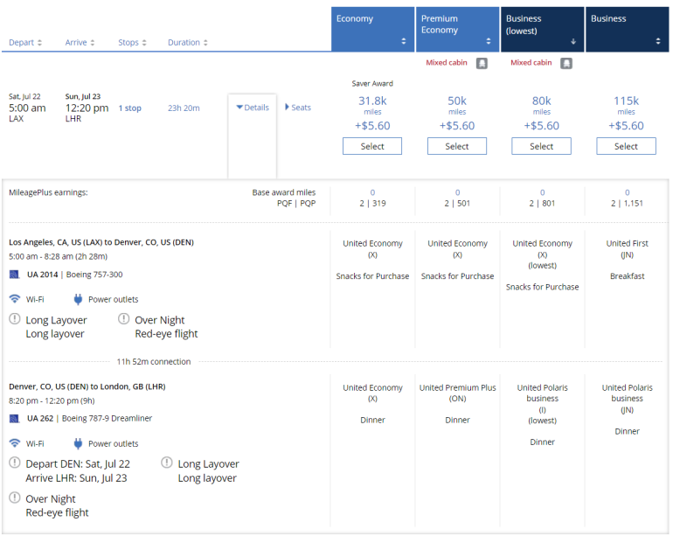Click the United logo beside UA 2014
The image size is (673, 536).
(14, 275)
